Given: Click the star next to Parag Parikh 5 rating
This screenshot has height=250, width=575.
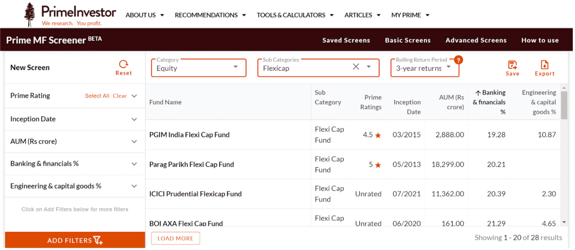Looking at the screenshot, I should coord(378,165).
